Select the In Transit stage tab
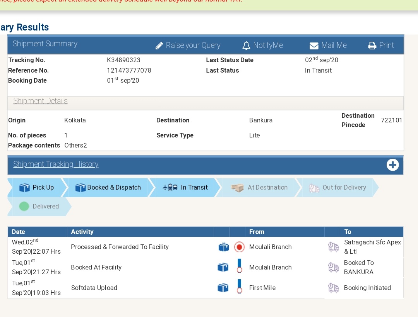The image size is (418, 317). pyautogui.click(x=185, y=188)
